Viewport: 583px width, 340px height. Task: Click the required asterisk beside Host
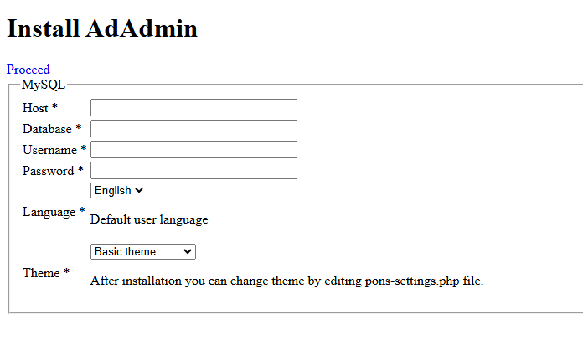55,107
